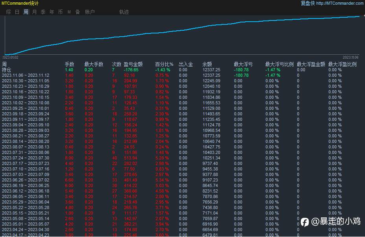Viewport: 365px width, 237px height.
Task: Click the 5.34 % percentage cell
Action: click(x=162, y=180)
